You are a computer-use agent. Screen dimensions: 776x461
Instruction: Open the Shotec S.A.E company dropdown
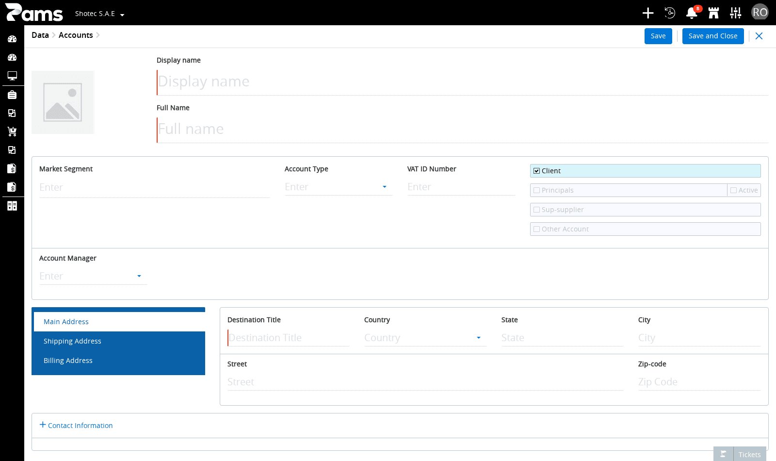pos(99,14)
